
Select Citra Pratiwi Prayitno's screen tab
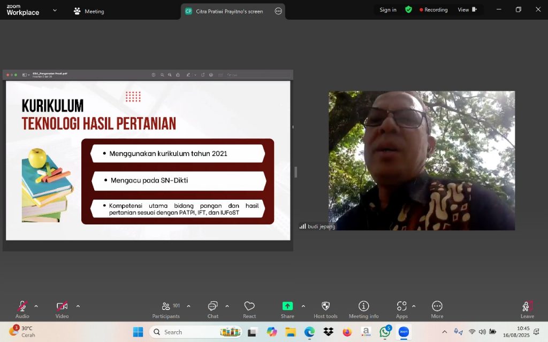click(x=229, y=11)
